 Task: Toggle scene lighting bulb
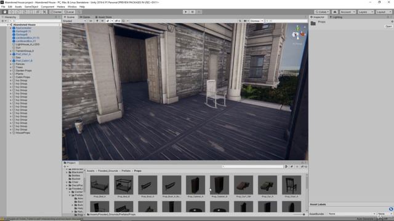pos(97,21)
